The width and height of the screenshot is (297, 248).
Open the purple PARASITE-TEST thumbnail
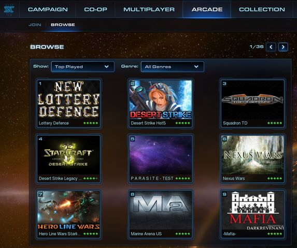161,155
